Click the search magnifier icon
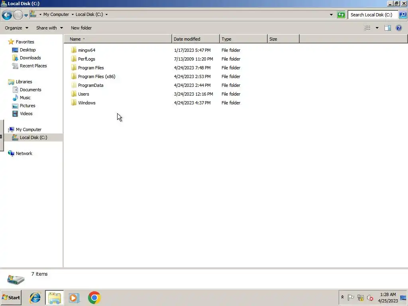408x306 pixels. pyautogui.click(x=403, y=15)
